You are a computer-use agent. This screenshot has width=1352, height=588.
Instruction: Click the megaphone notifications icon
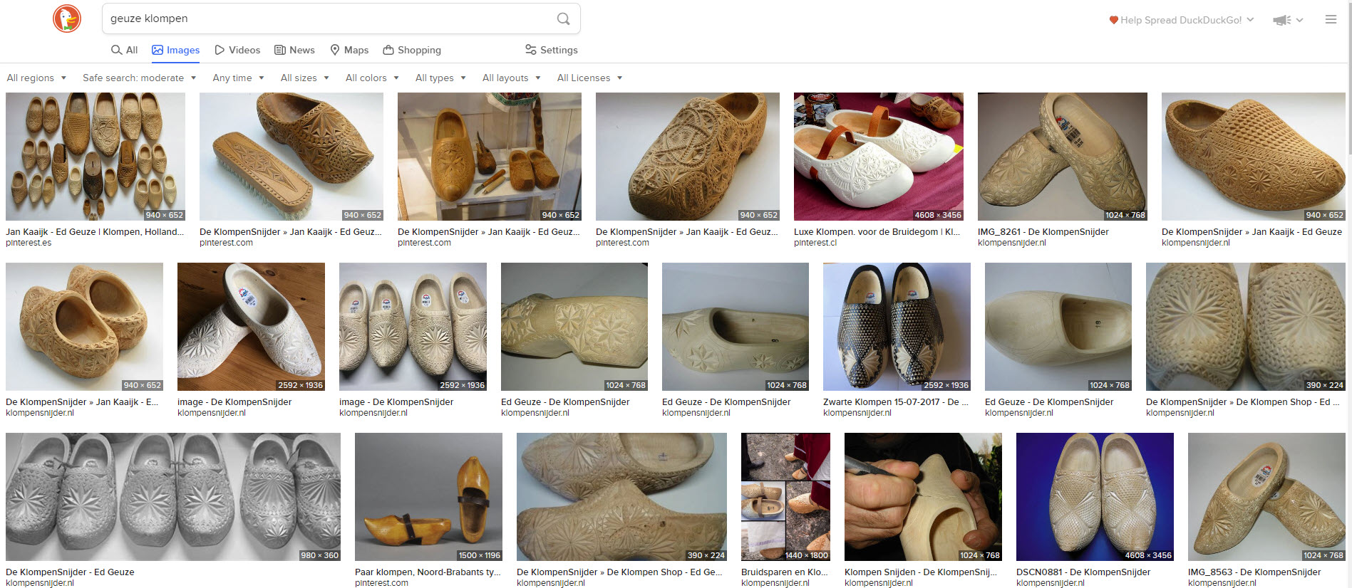click(1281, 20)
